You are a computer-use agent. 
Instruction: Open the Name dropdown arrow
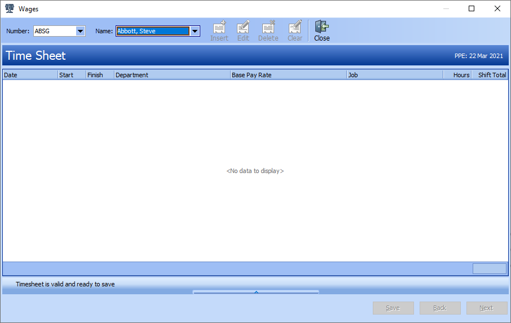195,31
